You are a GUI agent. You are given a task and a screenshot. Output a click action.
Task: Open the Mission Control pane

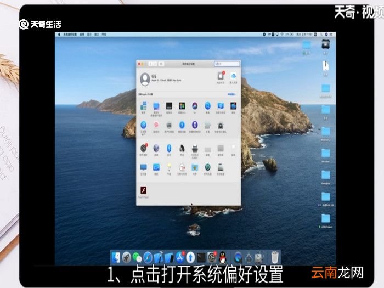tap(182, 106)
